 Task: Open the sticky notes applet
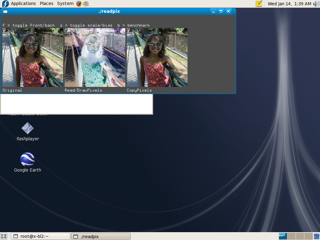259,4
